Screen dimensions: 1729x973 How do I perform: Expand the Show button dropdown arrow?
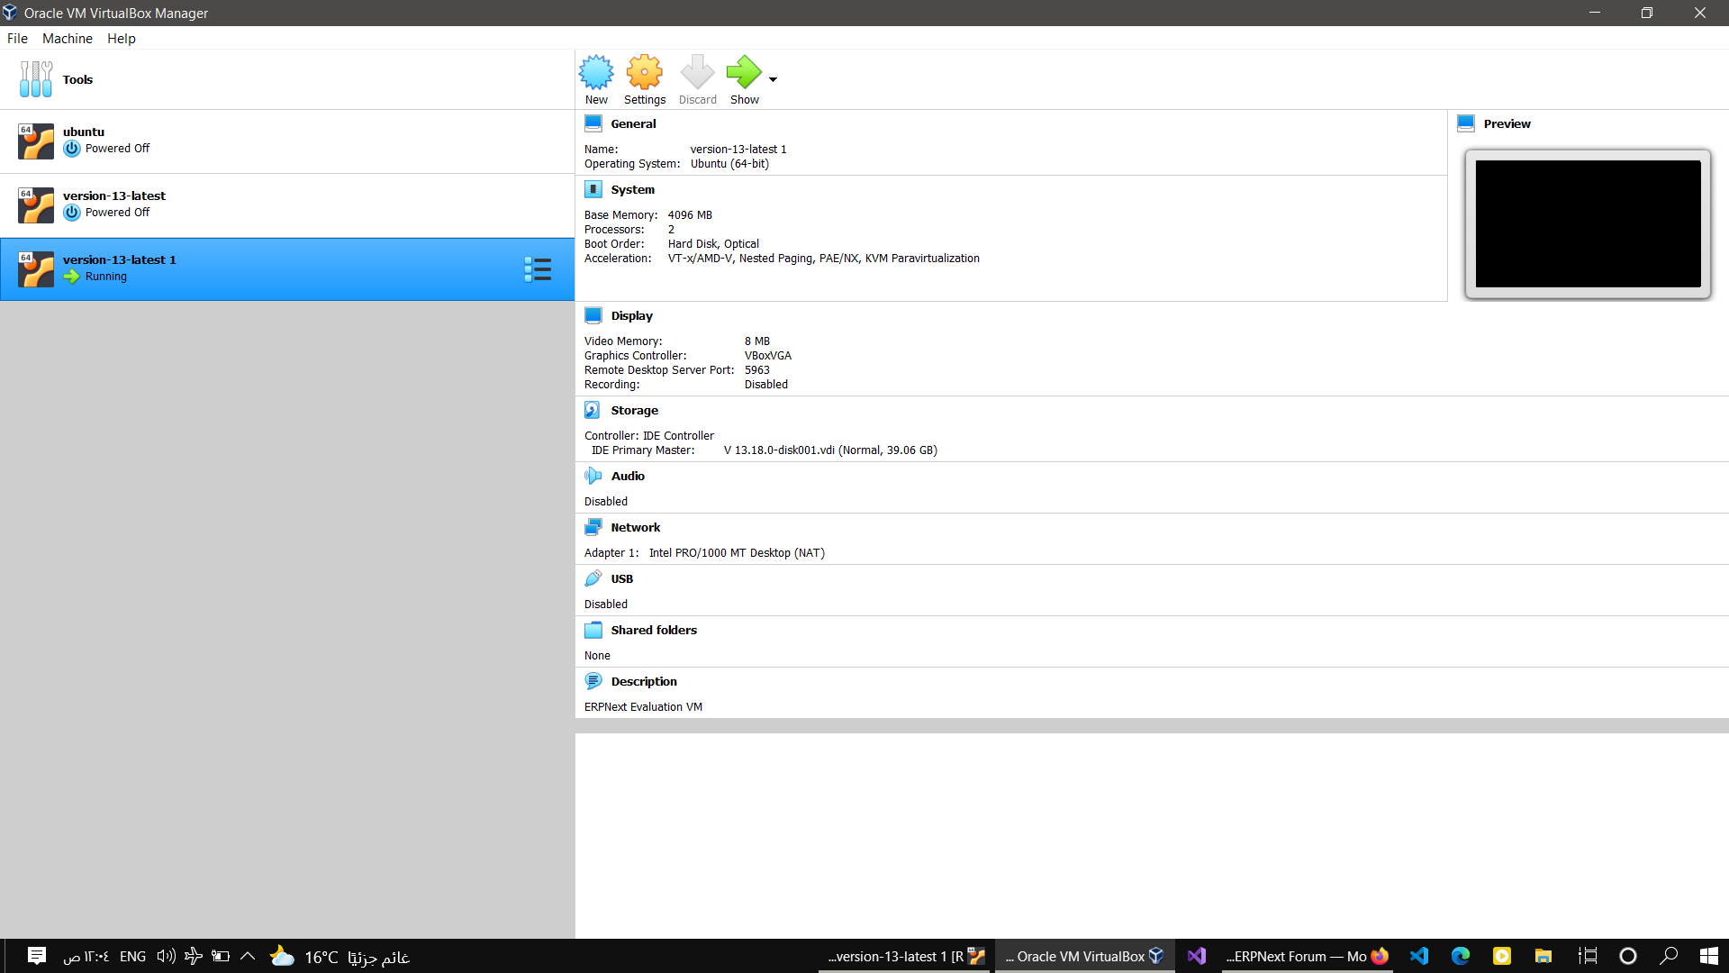(x=773, y=79)
